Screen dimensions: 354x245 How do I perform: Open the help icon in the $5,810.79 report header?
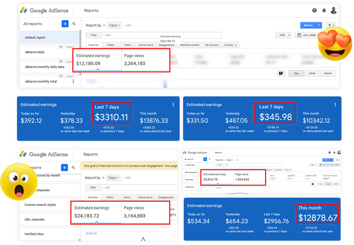(329, 152)
